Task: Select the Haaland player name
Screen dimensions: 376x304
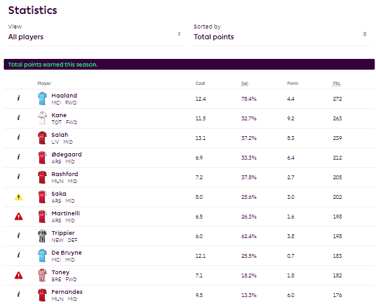Action: tap(64, 96)
